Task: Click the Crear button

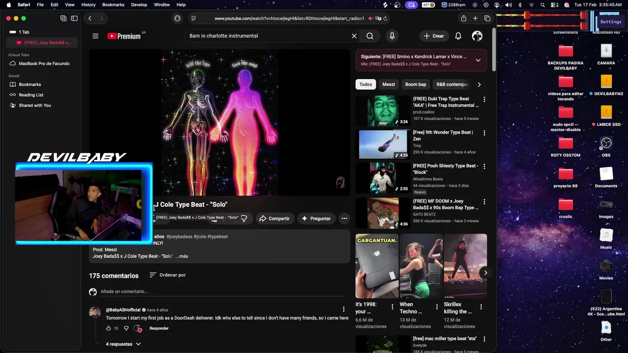Action: 434,36
